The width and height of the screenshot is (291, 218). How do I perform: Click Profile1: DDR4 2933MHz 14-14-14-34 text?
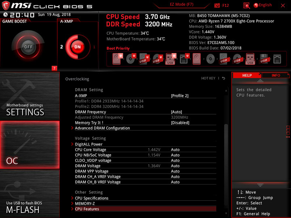click(x=109, y=101)
